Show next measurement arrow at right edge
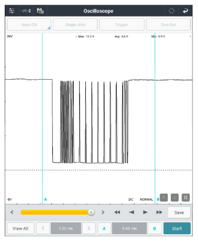This screenshot has height=241, width=198. 190,37
